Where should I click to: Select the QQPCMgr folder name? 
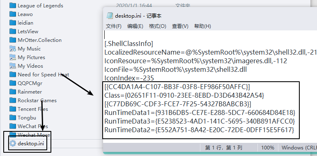point(30,83)
